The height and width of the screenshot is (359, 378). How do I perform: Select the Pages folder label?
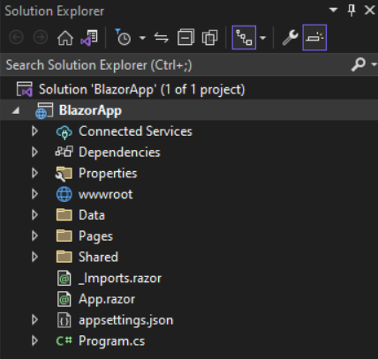pos(95,236)
